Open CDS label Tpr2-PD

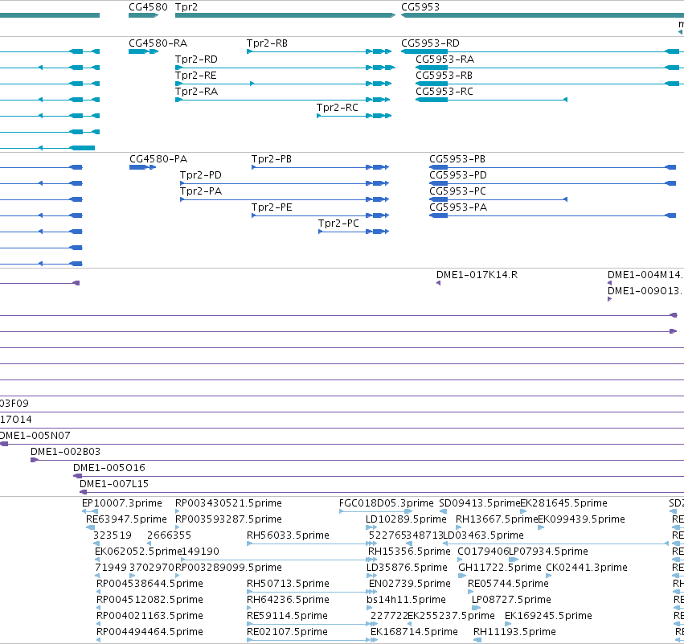point(201,175)
